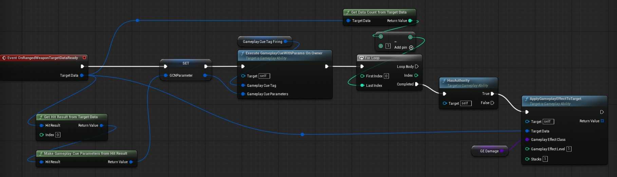Click the First Index value field

[x=386, y=76]
